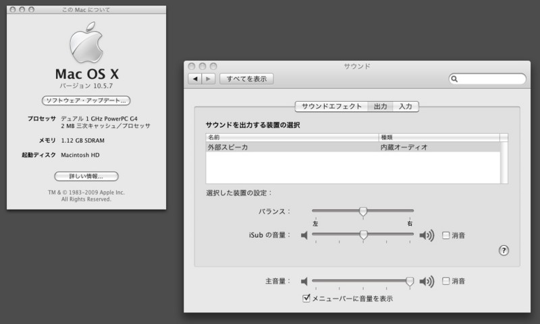Screen dimensions: 540x324
Task: Open help with the question mark button
Action: click(x=504, y=251)
